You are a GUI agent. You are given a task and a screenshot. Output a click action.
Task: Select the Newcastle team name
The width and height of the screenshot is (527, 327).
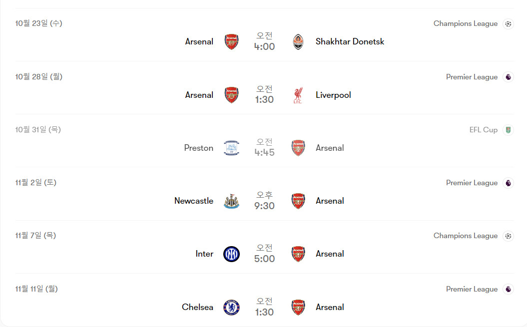[x=194, y=201]
